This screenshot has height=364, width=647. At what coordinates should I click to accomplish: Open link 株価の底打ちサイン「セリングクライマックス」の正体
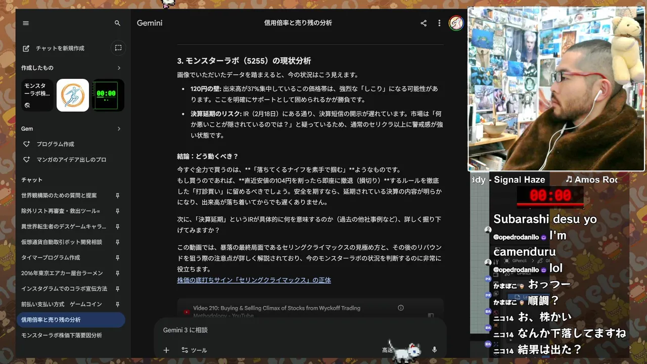[x=254, y=280]
